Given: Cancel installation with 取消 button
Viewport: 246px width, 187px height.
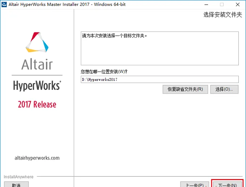Looking at the screenshot, I should (16, 184).
